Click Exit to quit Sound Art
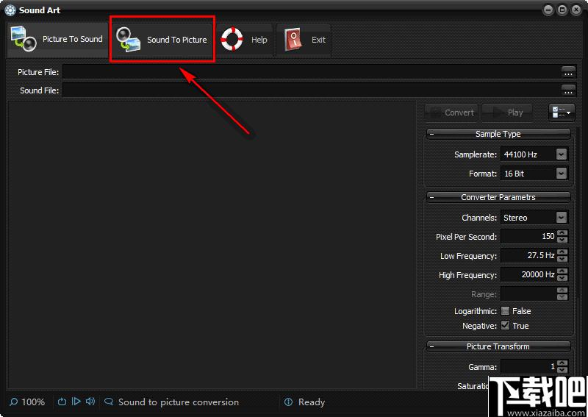The width and height of the screenshot is (588, 417). pos(304,40)
